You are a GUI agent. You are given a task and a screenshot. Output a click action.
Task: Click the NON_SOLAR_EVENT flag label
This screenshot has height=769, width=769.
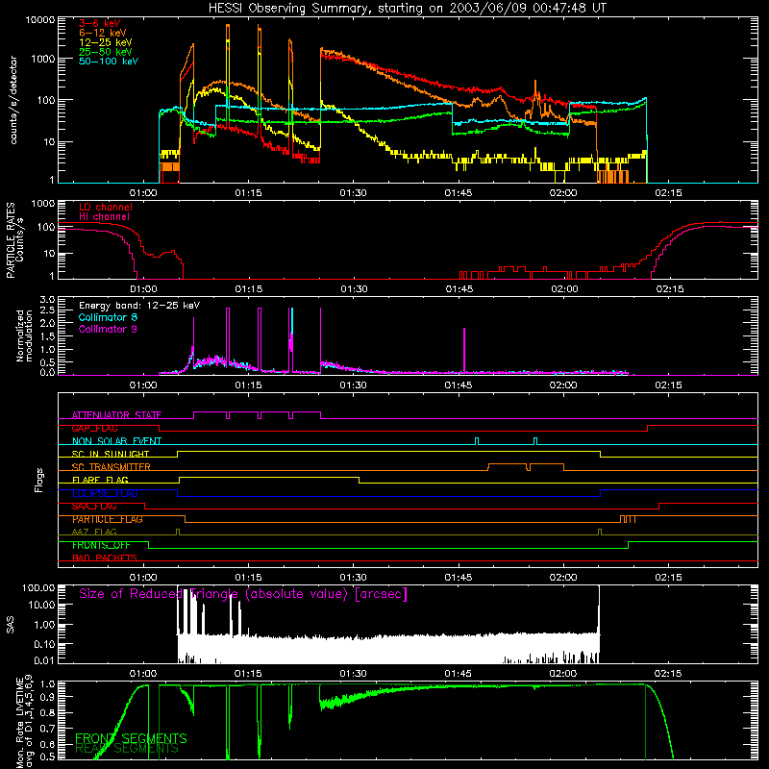pos(116,441)
